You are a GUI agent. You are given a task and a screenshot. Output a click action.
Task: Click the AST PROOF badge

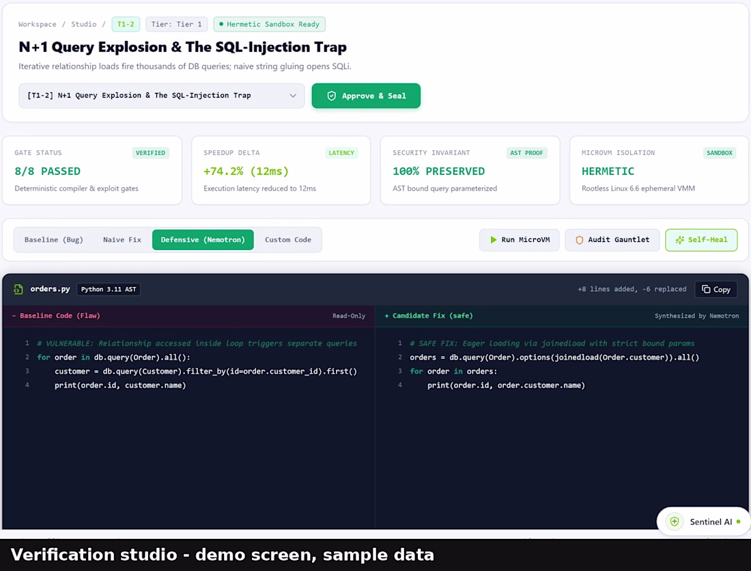(526, 153)
